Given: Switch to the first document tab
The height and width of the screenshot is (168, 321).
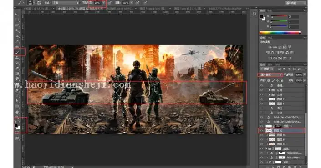Looking at the screenshot, I should [x=37, y=9].
